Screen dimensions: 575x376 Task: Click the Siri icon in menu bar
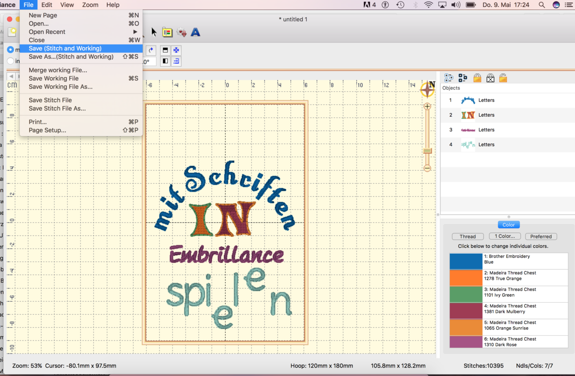[x=556, y=5]
